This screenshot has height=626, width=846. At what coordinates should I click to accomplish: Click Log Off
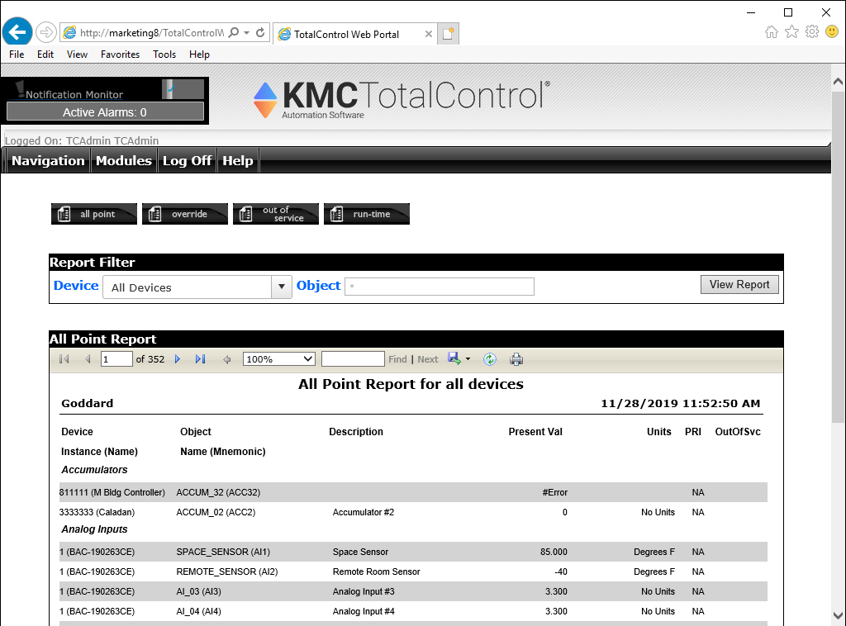coord(187,161)
